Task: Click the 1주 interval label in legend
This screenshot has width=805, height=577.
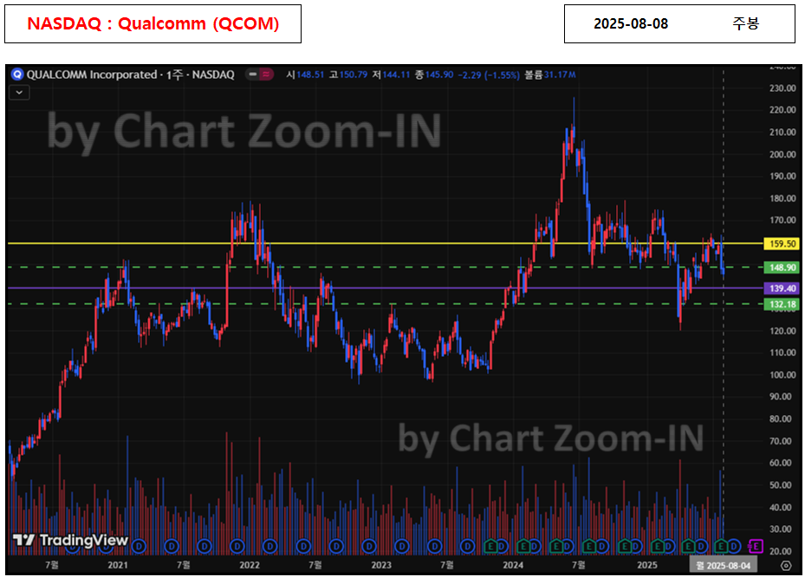Action: click(174, 75)
